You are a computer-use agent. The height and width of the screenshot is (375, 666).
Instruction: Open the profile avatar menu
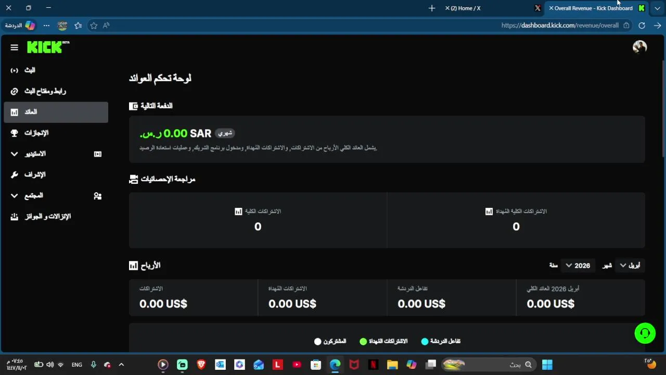click(639, 47)
